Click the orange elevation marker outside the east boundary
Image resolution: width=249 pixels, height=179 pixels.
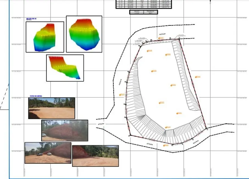[x=198, y=77]
